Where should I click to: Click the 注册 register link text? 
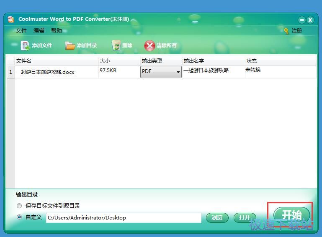click(297, 31)
